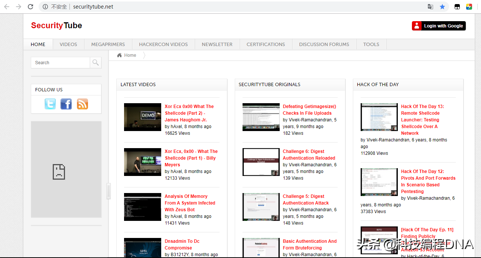Open Defeating Getimagesize() Checks link
This screenshot has width=481, height=258.
310,110
